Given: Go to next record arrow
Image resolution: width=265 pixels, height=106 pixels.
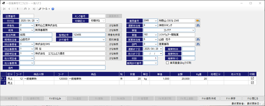Looking at the screenshot, I should tap(29, 9).
